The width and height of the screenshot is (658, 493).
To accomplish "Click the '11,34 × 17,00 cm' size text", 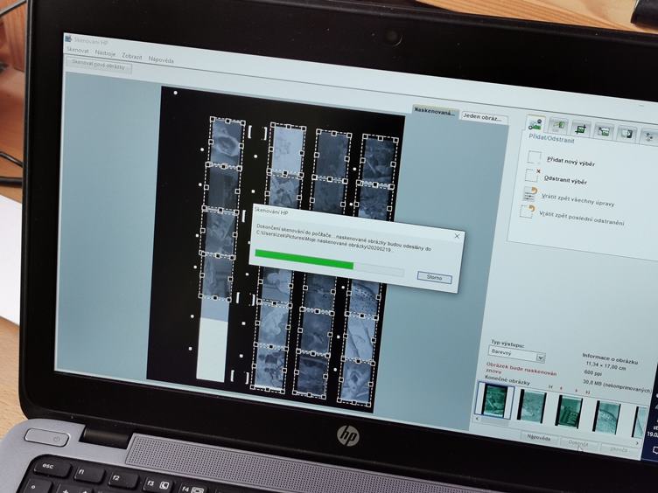I will (x=605, y=365).
